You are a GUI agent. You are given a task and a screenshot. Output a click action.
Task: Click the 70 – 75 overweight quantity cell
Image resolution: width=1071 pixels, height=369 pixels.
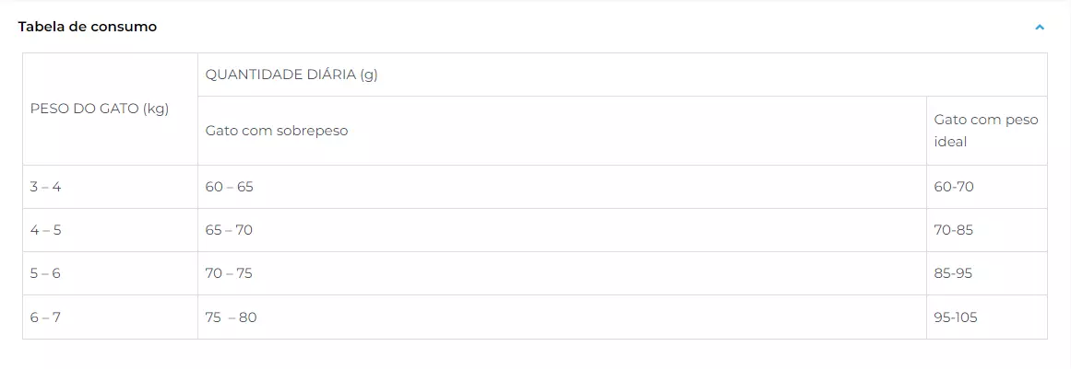click(562, 273)
